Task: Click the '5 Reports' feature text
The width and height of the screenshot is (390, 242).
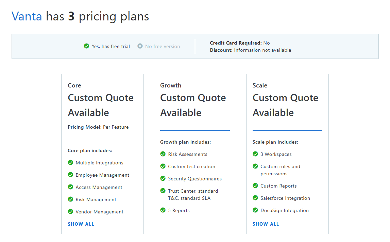Action: [179, 211]
